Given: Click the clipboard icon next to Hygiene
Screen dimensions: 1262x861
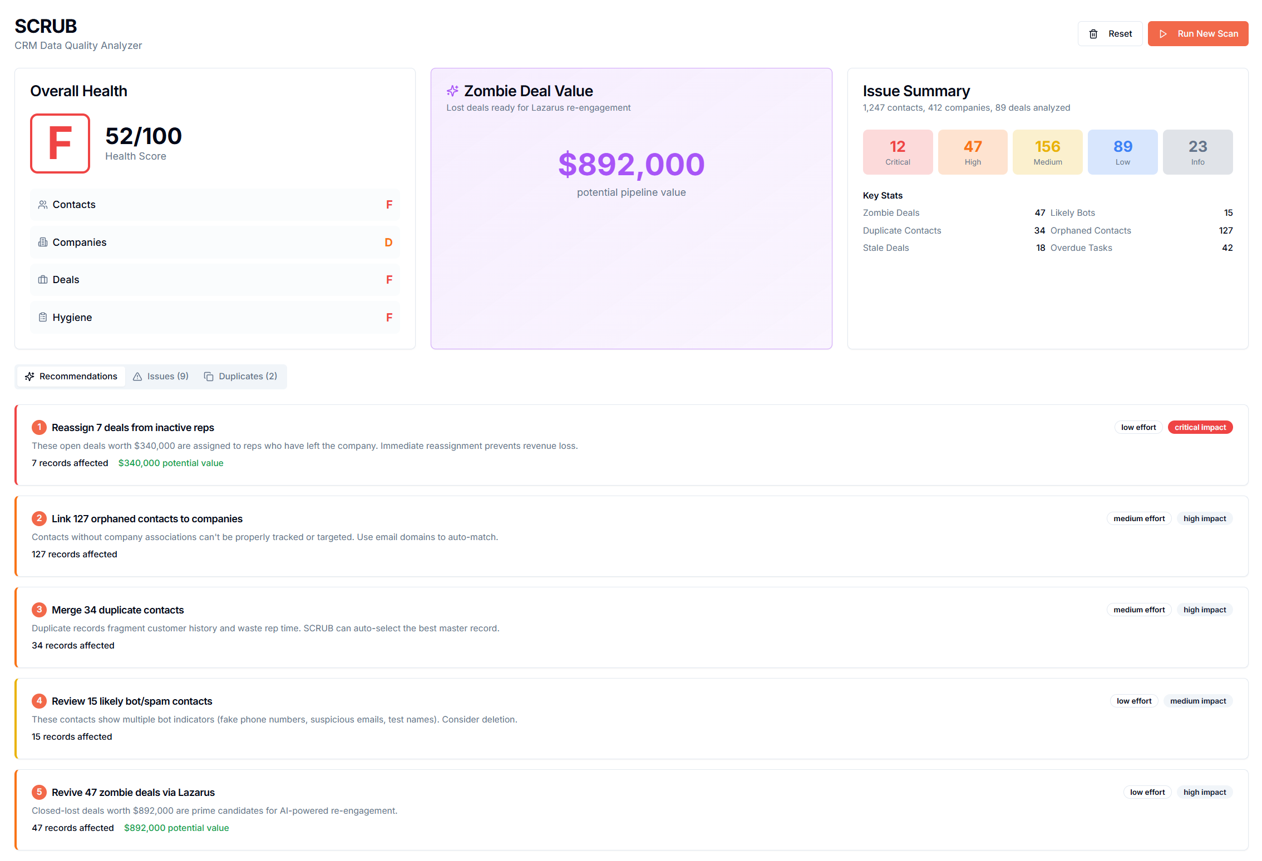Looking at the screenshot, I should (43, 318).
